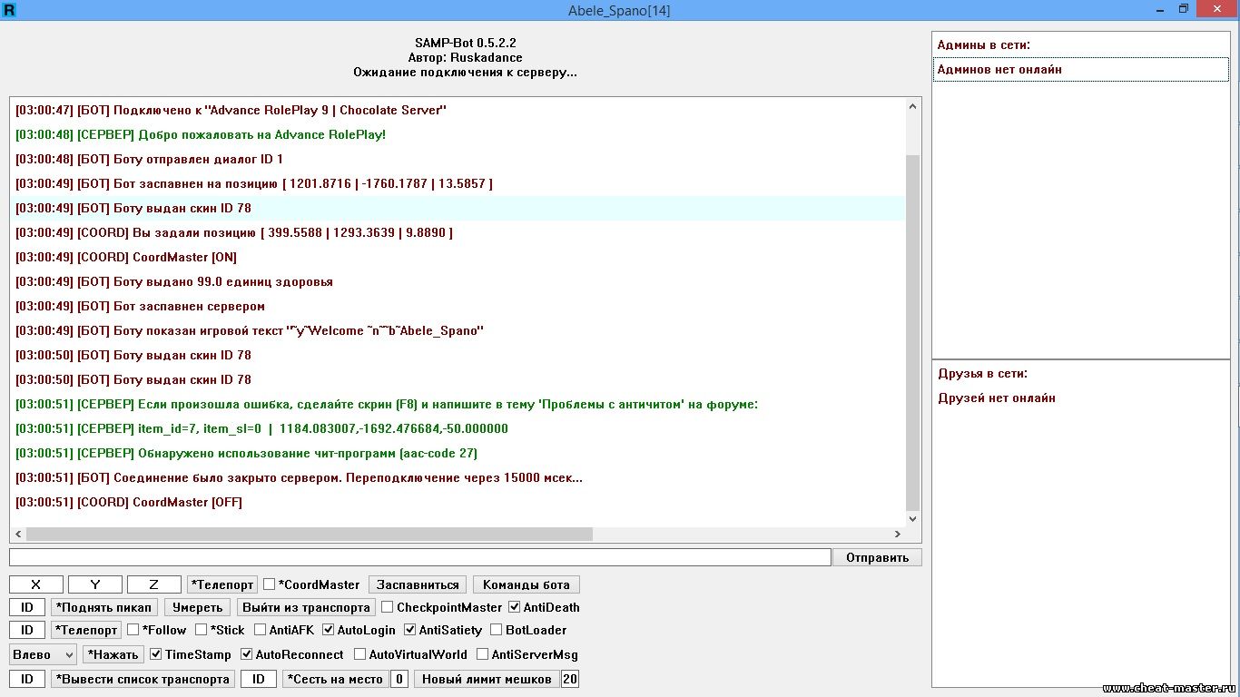
Task: Click the log vertical scrollbar down arrow
Action: [x=913, y=518]
